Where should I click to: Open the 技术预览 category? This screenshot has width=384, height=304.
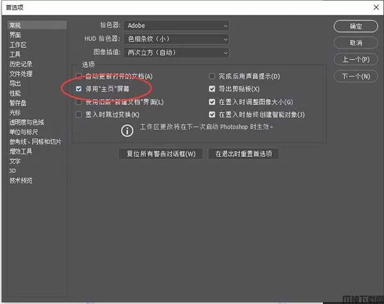click(x=21, y=180)
